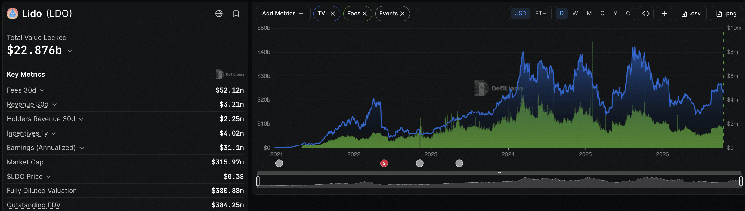Click the Holders Revenue value $2.25m
Viewport: 745px width, 211px height.
point(232,119)
